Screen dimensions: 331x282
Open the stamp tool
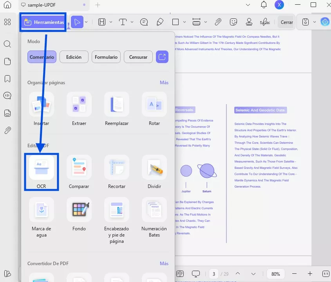[x=249, y=22]
